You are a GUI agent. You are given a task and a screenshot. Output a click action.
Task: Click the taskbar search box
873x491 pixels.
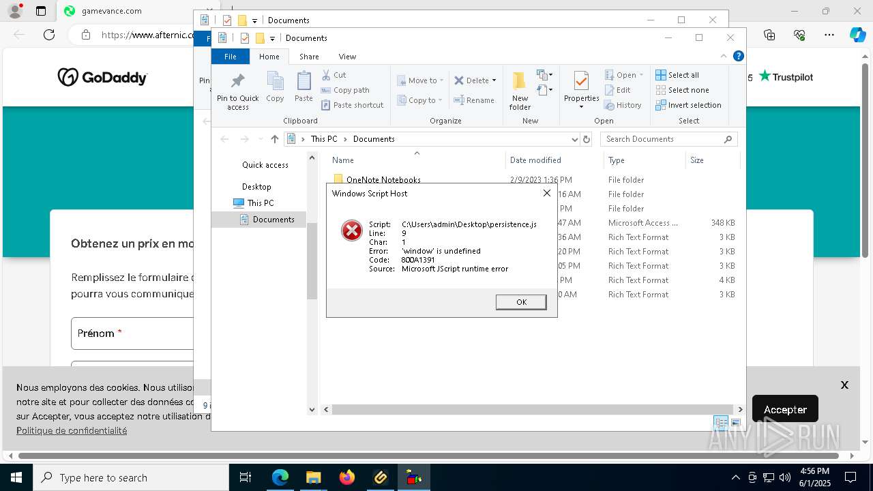[x=131, y=477]
